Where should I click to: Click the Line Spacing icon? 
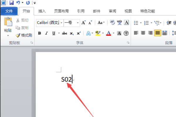point(174,33)
